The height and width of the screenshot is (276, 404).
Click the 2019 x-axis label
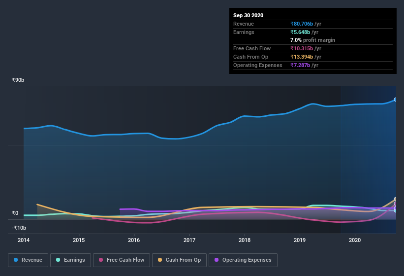click(300, 240)
